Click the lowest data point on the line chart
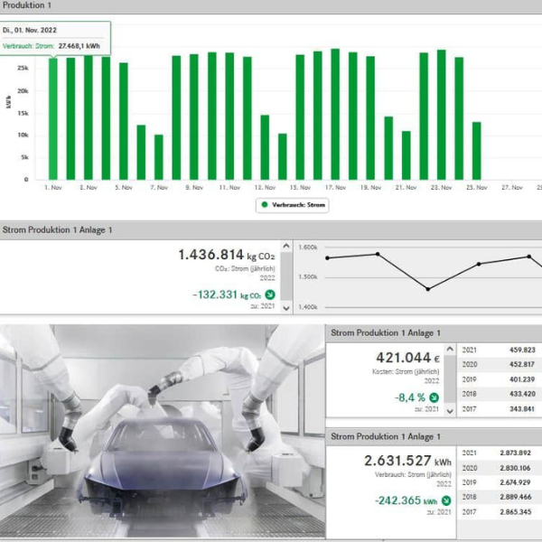This screenshot has height=542, width=542. tap(428, 289)
